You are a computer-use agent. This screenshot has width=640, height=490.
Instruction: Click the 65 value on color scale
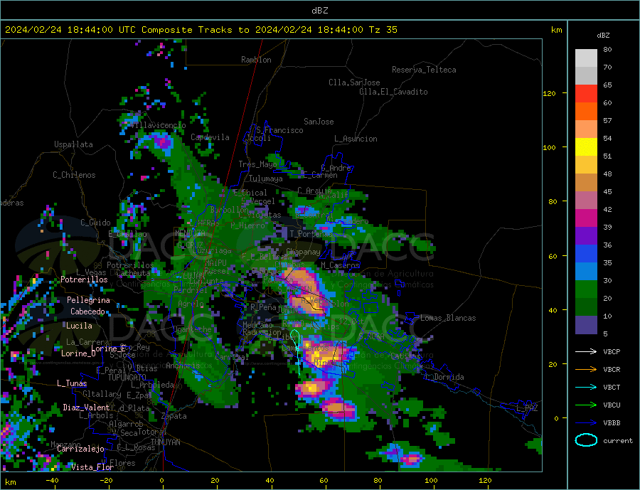point(607,85)
